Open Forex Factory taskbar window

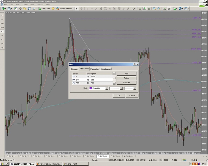tap(49, 164)
